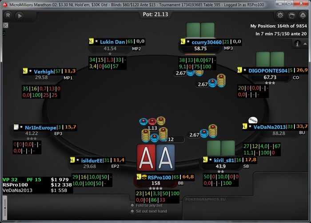Viewport: 311px width, 223px height.
Task: Click Verhigh's HUD stats box
Action: click(x=41, y=92)
